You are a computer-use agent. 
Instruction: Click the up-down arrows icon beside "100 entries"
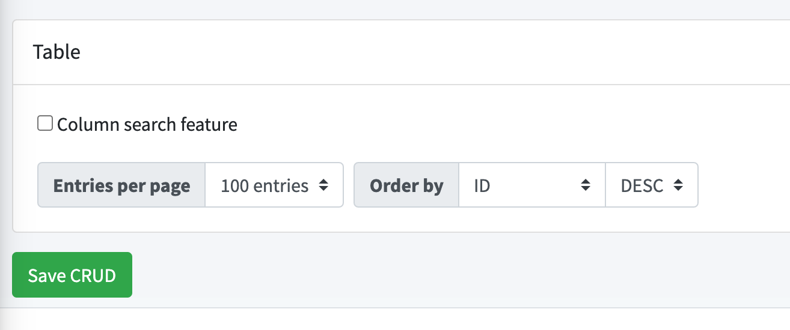pyautogui.click(x=323, y=185)
